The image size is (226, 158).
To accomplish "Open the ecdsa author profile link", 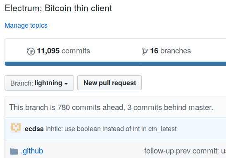I will (34, 129).
